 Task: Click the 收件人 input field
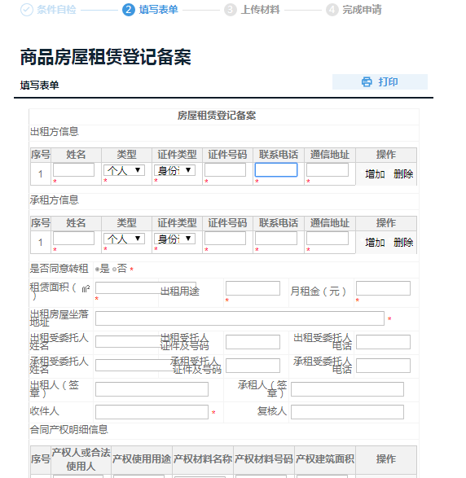point(152,412)
